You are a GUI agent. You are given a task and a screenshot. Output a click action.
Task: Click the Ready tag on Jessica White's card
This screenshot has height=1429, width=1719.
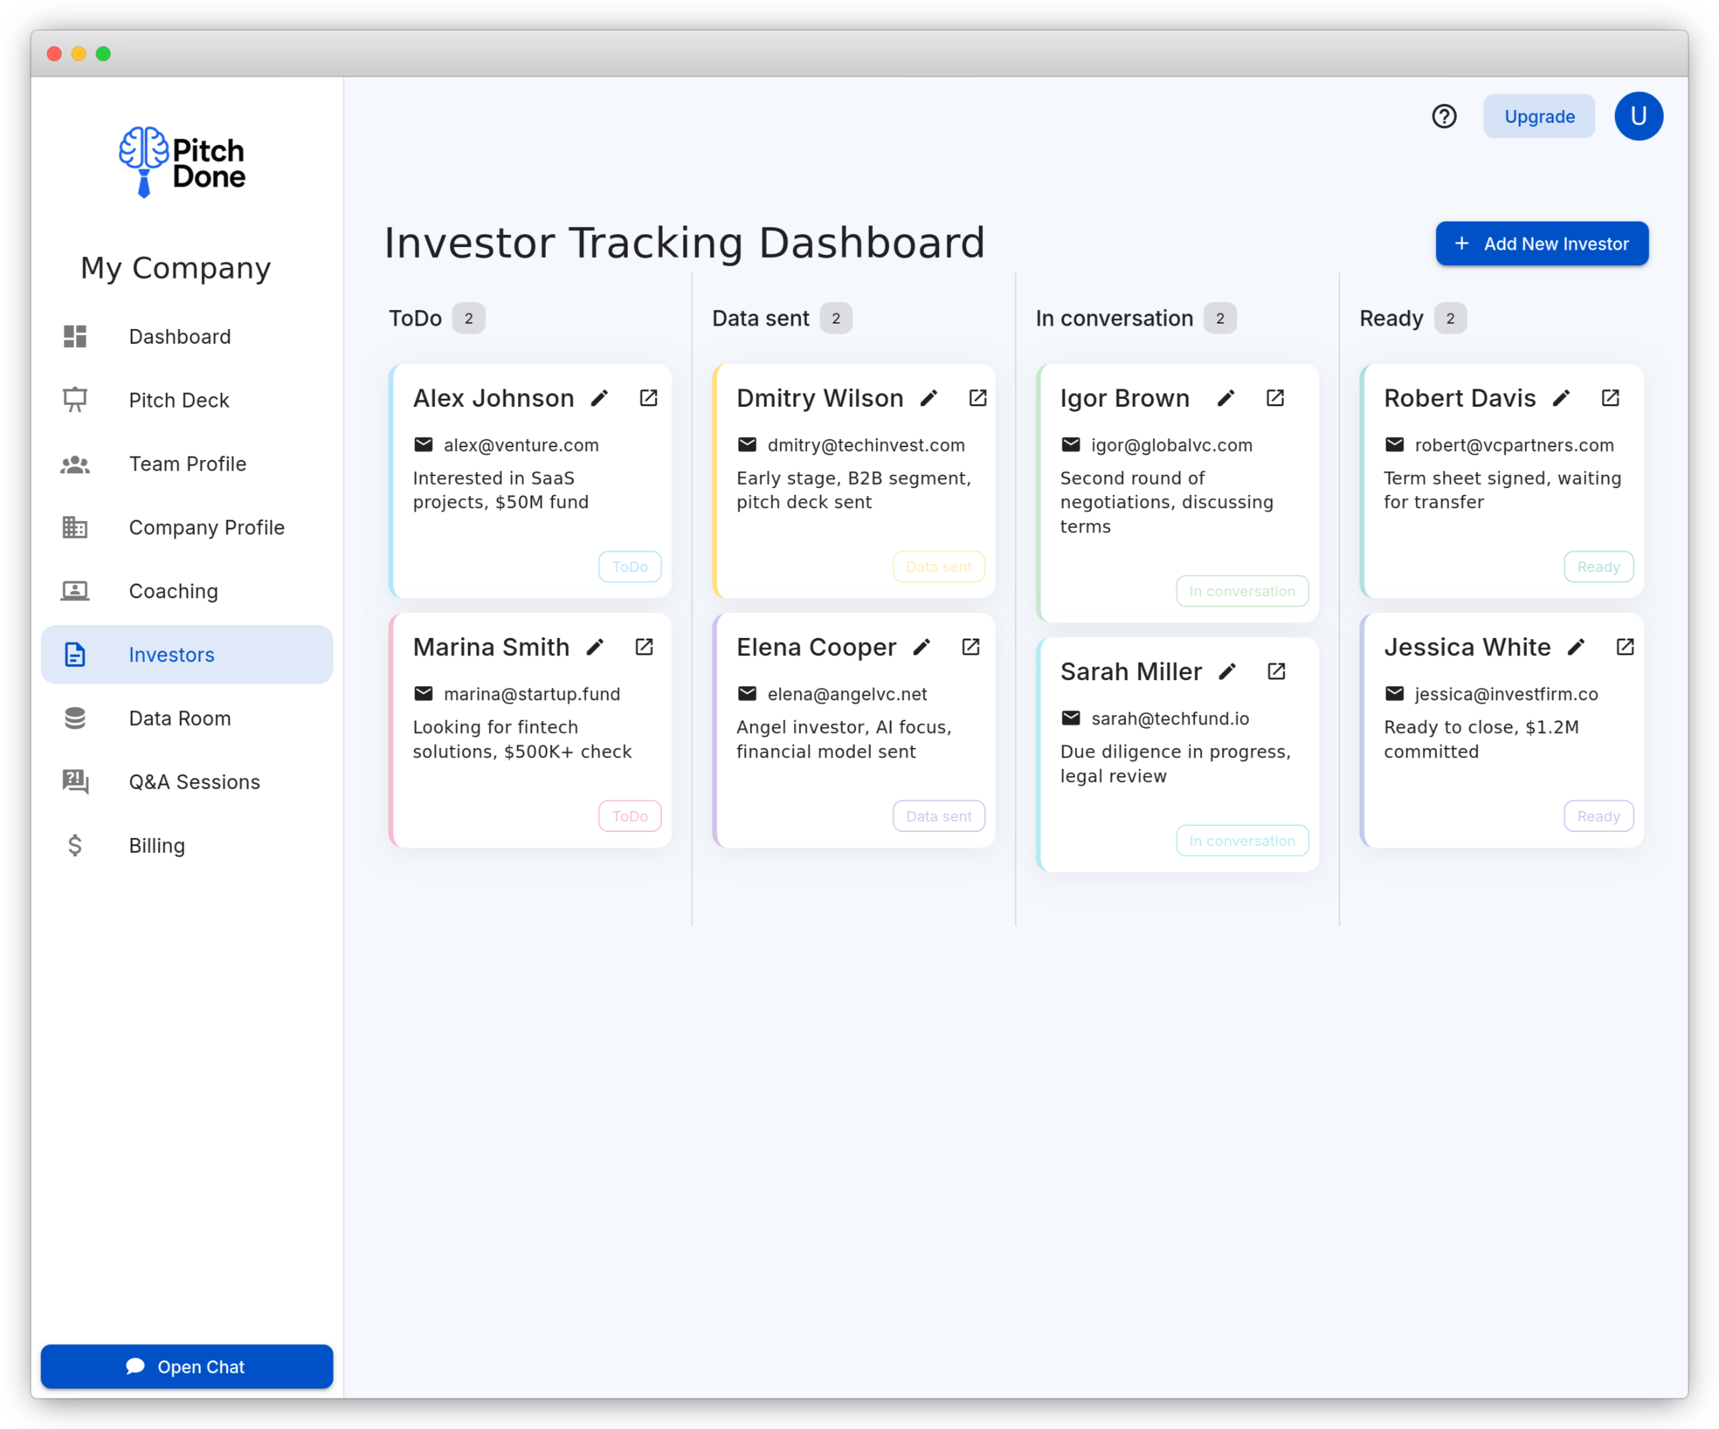click(x=1598, y=816)
